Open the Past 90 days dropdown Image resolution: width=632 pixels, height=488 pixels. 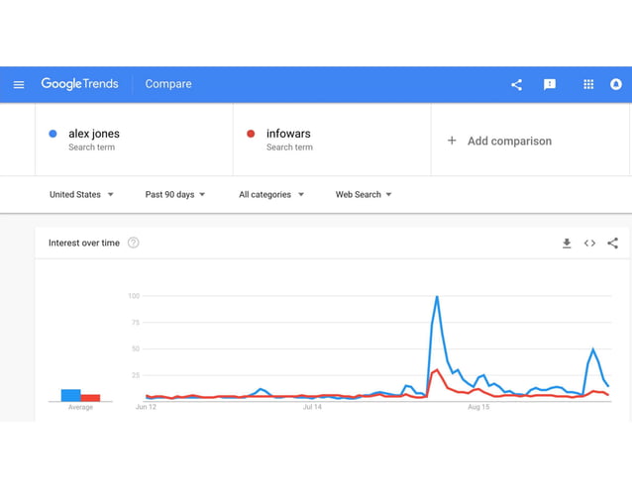174,195
